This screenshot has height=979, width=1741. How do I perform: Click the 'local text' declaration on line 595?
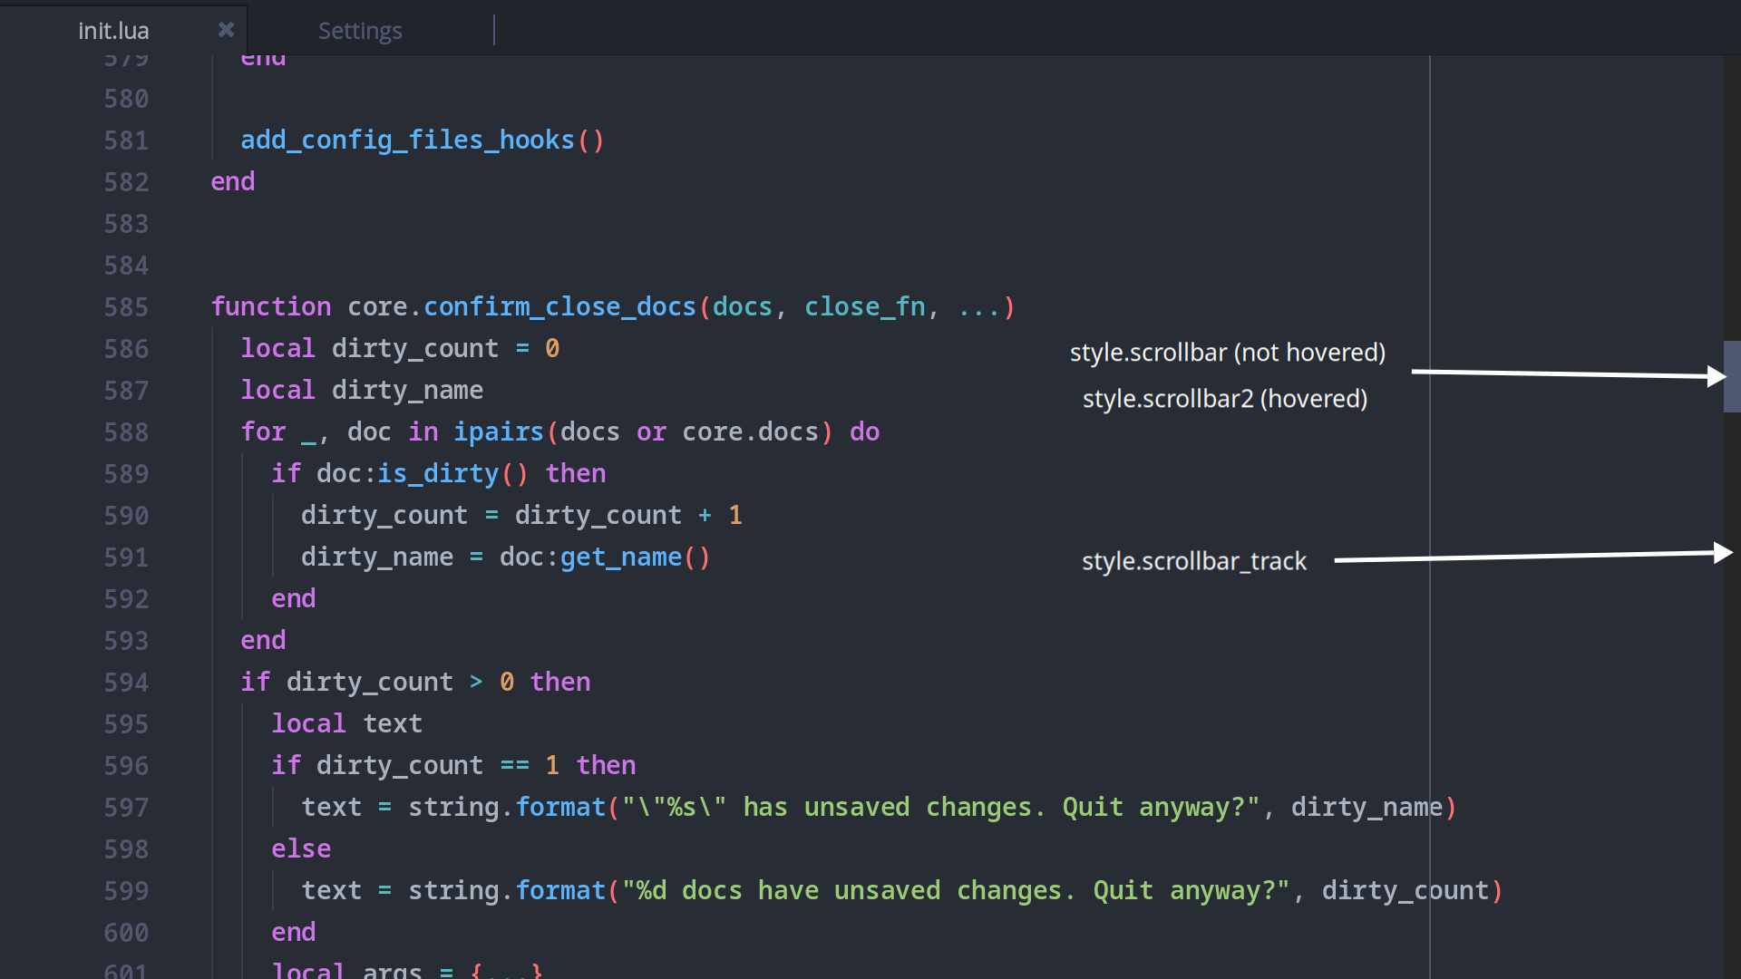pyautogui.click(x=346, y=724)
